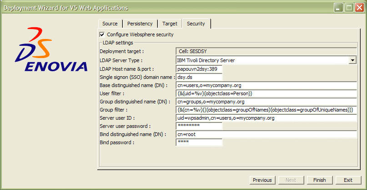Click the 'Server user ID :' label
Viewport: 367px width, 190px height.
click(x=117, y=118)
